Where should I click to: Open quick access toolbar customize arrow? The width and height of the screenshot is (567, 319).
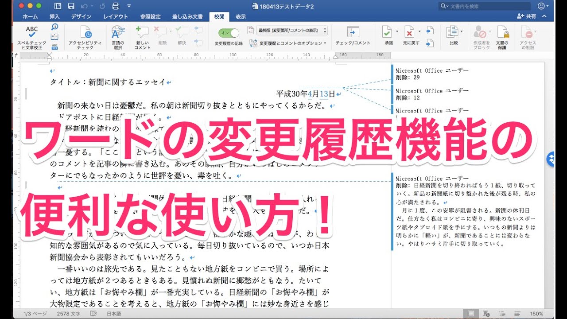pyautogui.click(x=129, y=6)
